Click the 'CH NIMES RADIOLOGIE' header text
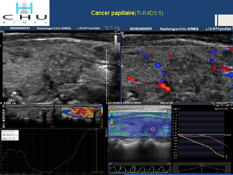The height and width of the screenshot is (175, 233). point(124,103)
